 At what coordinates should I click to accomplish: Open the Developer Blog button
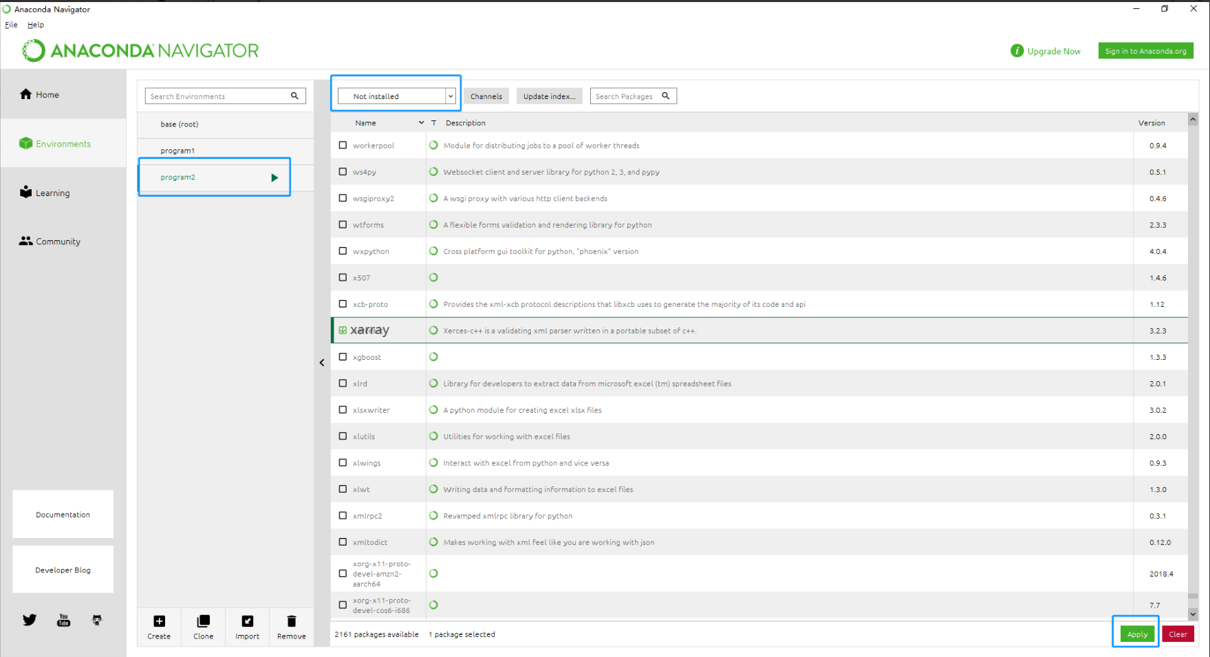[x=63, y=570]
